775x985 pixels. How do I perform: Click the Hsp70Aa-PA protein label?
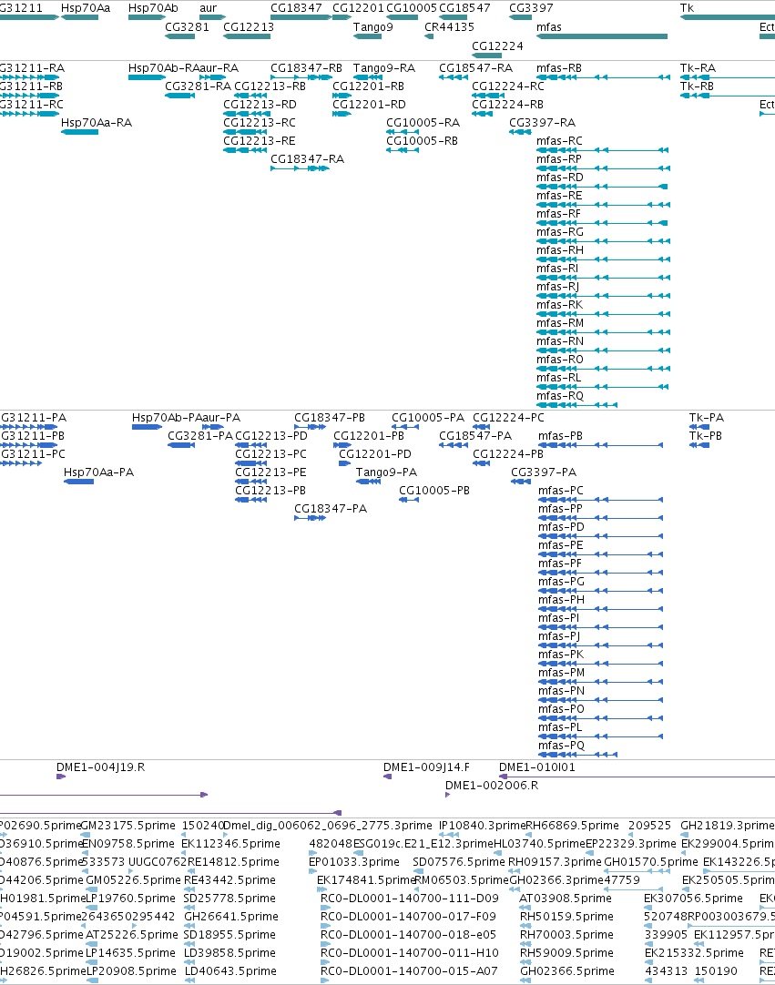pos(98,472)
